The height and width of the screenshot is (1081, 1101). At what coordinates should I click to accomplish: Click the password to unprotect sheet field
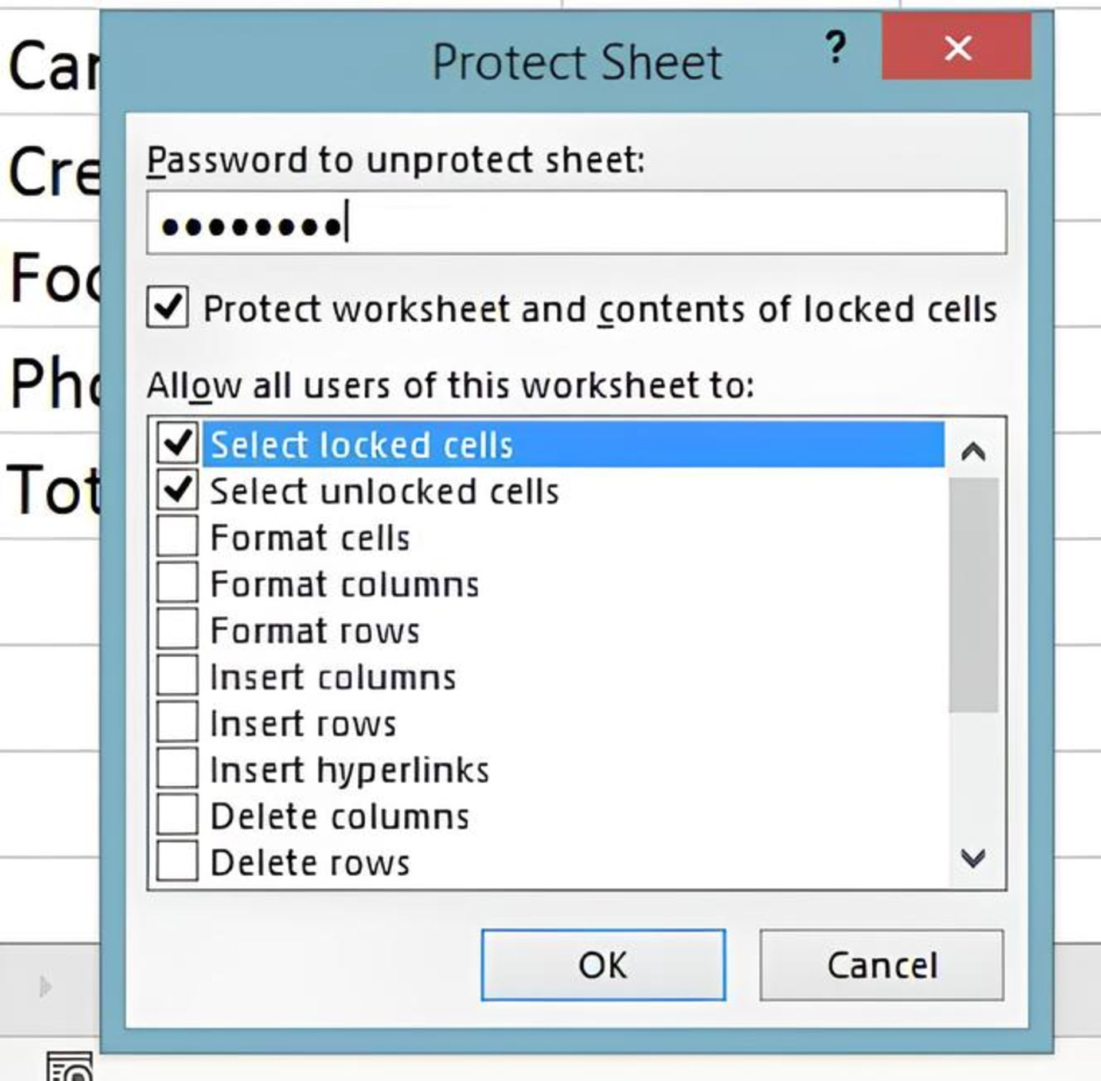(576, 223)
